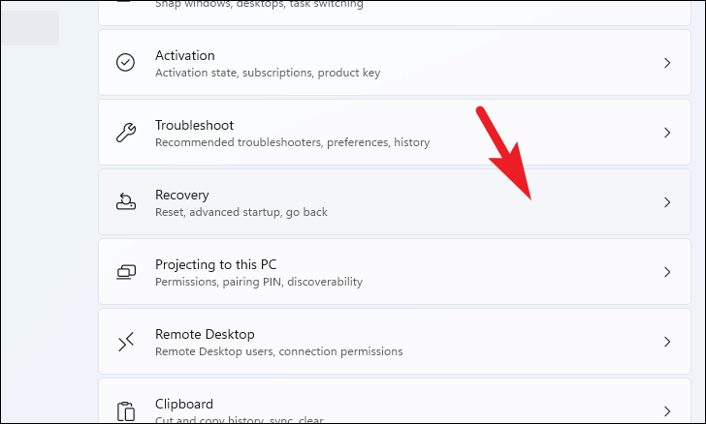Click the Troubleshoot wrench icon
This screenshot has width=706, height=424.
coord(126,133)
